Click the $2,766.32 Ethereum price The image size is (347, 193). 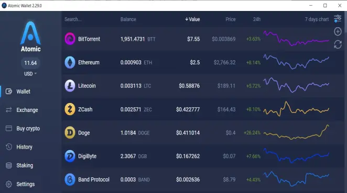point(225,62)
